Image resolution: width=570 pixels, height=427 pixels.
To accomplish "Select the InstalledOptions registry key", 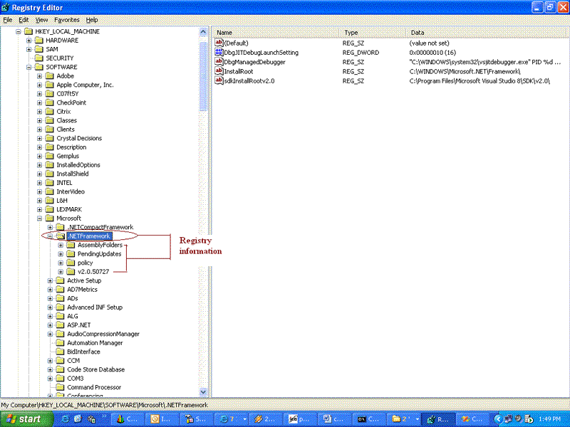I will point(78,165).
